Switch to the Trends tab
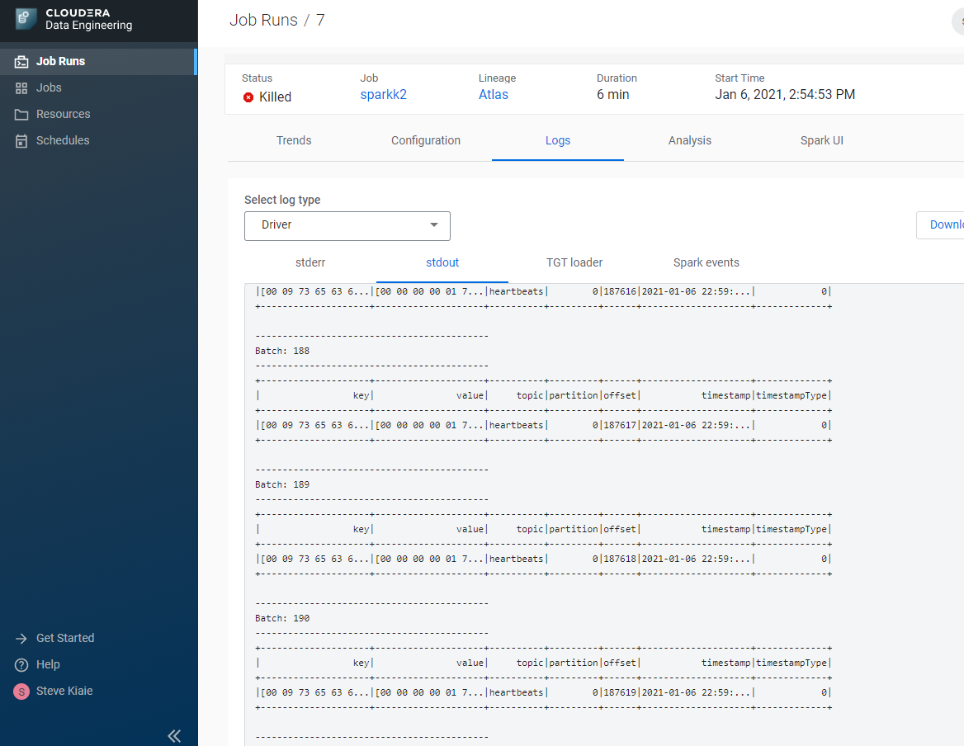 [x=294, y=140]
